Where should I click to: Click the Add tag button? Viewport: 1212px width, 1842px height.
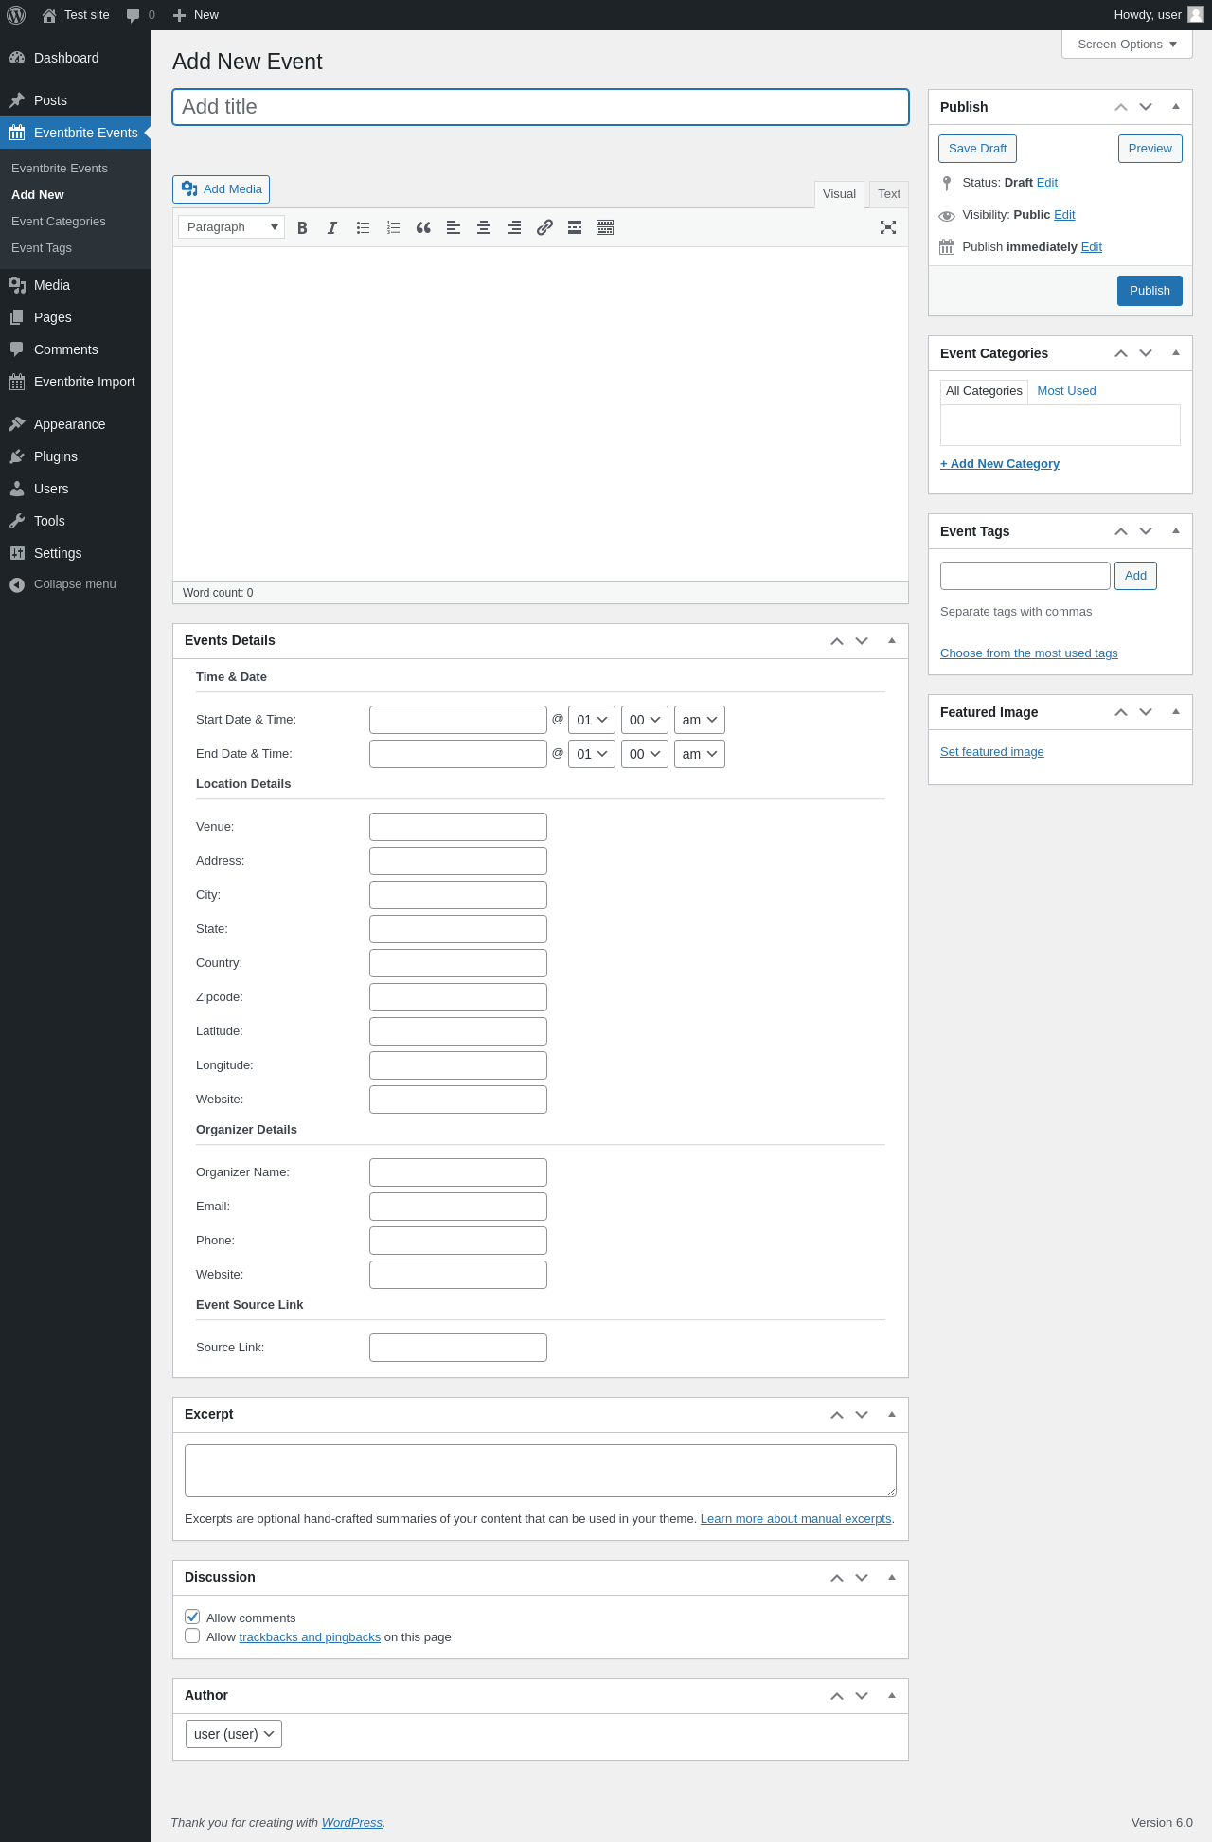click(x=1135, y=576)
